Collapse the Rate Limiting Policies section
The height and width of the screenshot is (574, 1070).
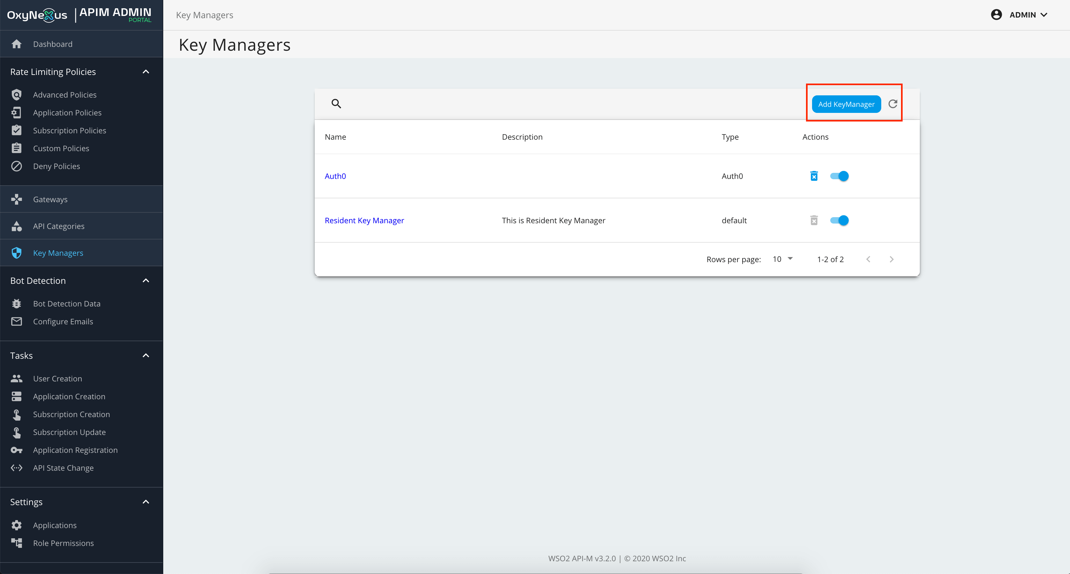pos(146,72)
